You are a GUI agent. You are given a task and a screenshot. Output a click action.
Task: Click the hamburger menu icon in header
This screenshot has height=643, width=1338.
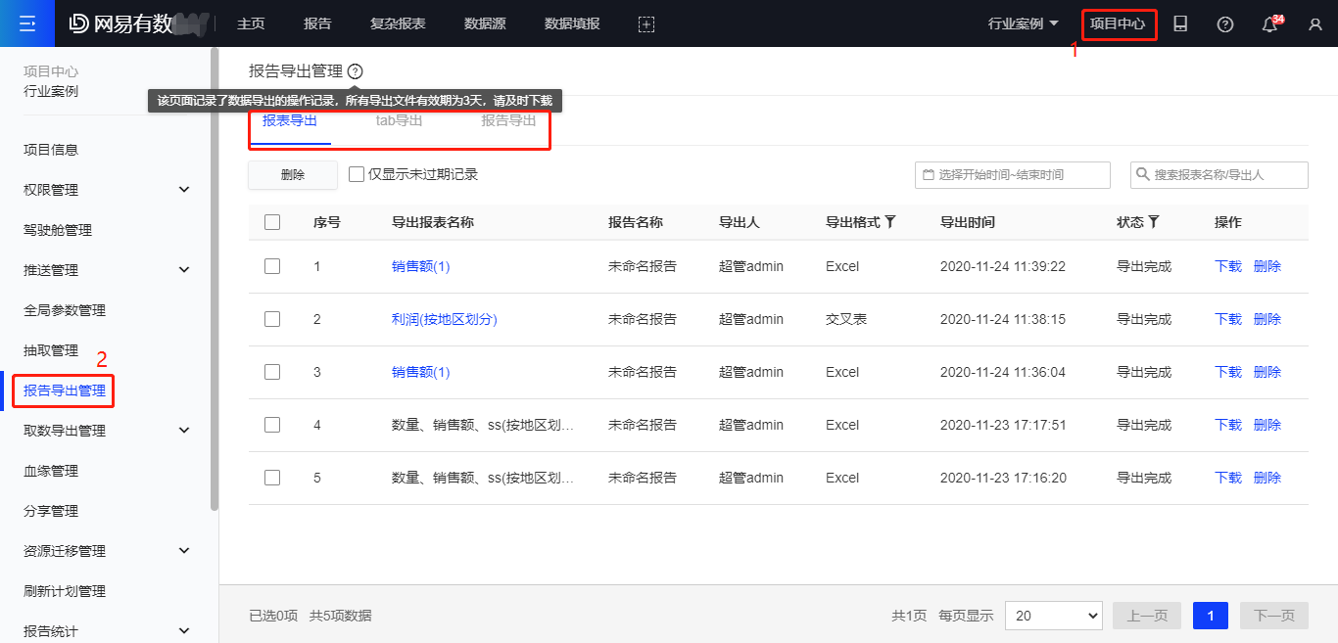pyautogui.click(x=27, y=23)
